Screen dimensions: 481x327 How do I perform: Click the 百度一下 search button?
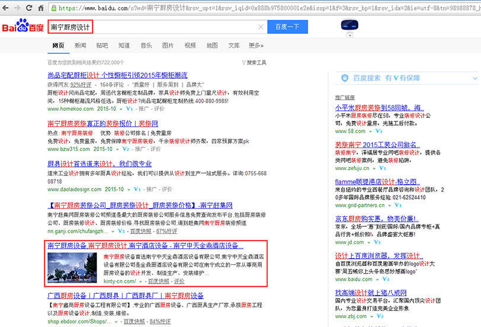[287, 27]
